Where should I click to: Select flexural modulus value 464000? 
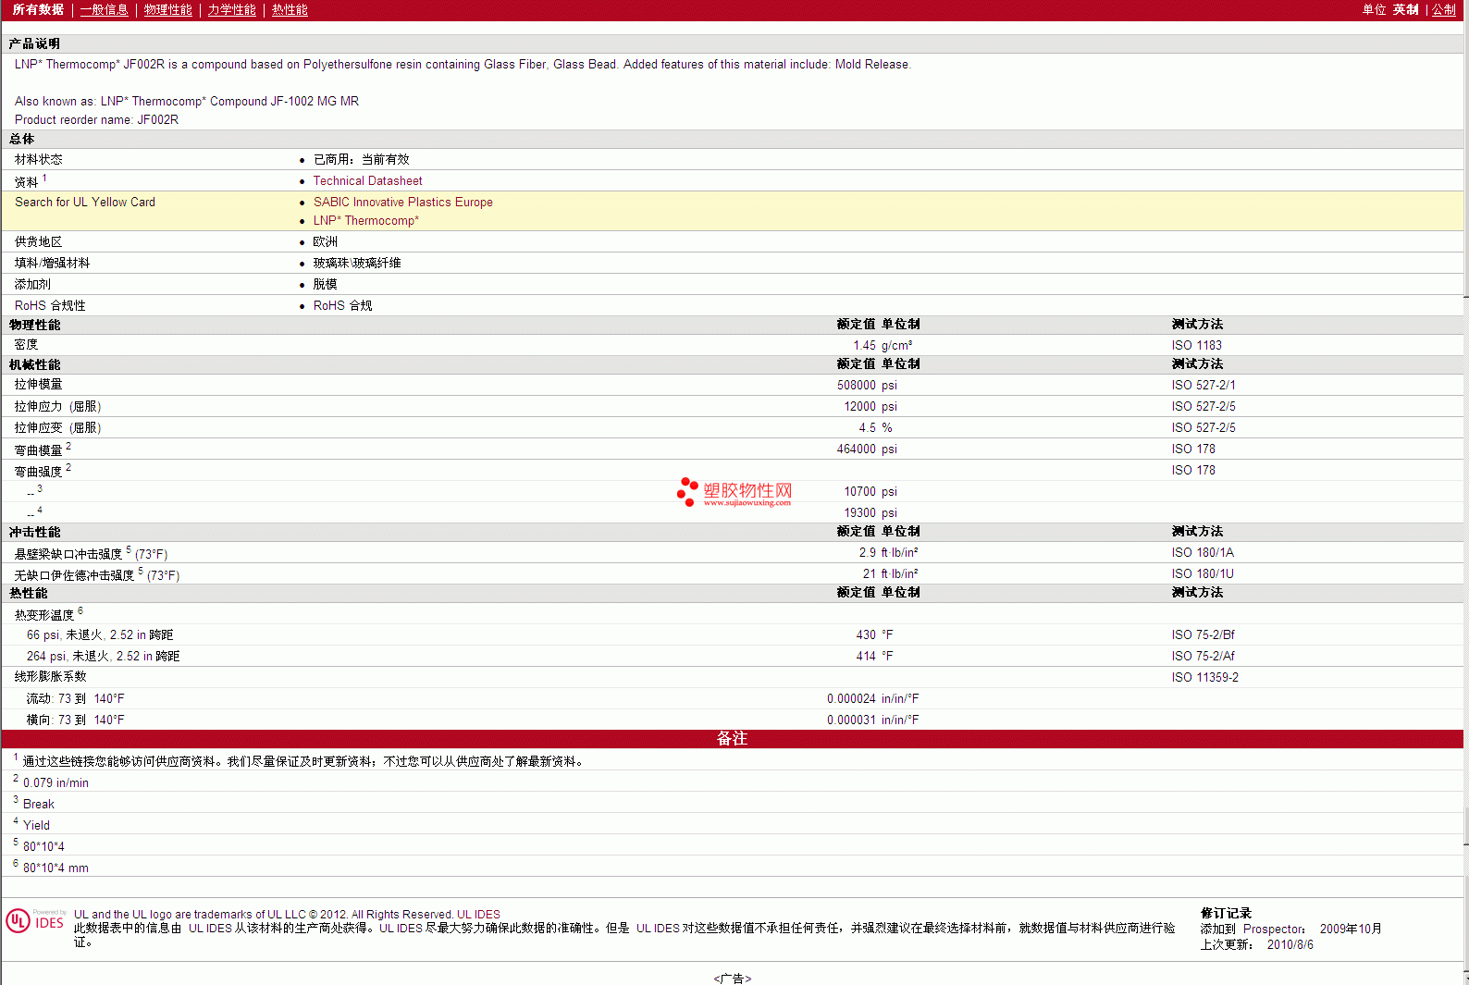click(856, 449)
